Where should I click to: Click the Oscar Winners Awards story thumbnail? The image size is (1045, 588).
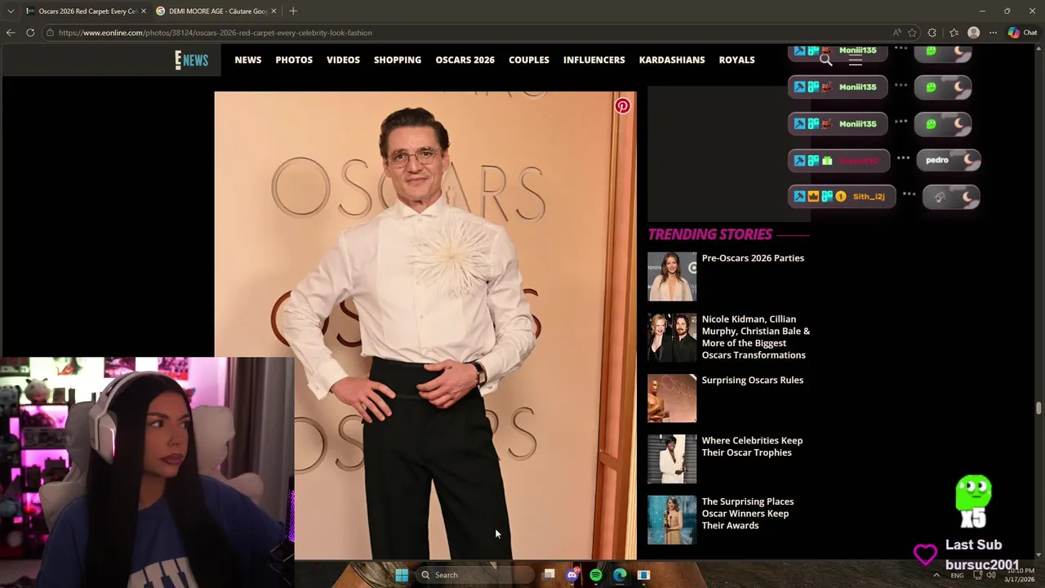672,519
